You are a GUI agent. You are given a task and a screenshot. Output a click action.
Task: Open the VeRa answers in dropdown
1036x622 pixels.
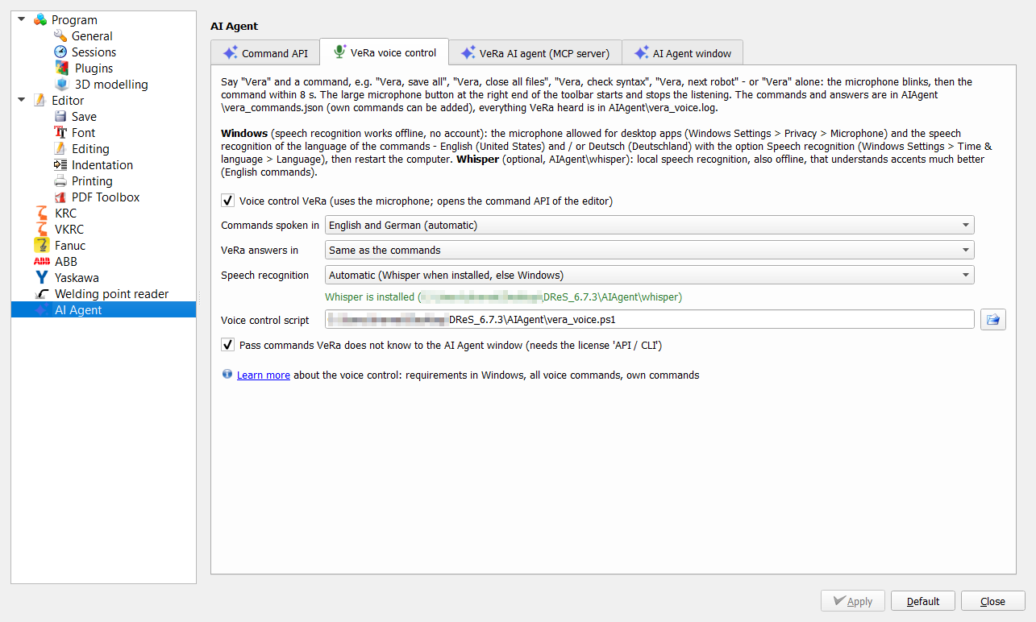[x=650, y=251]
